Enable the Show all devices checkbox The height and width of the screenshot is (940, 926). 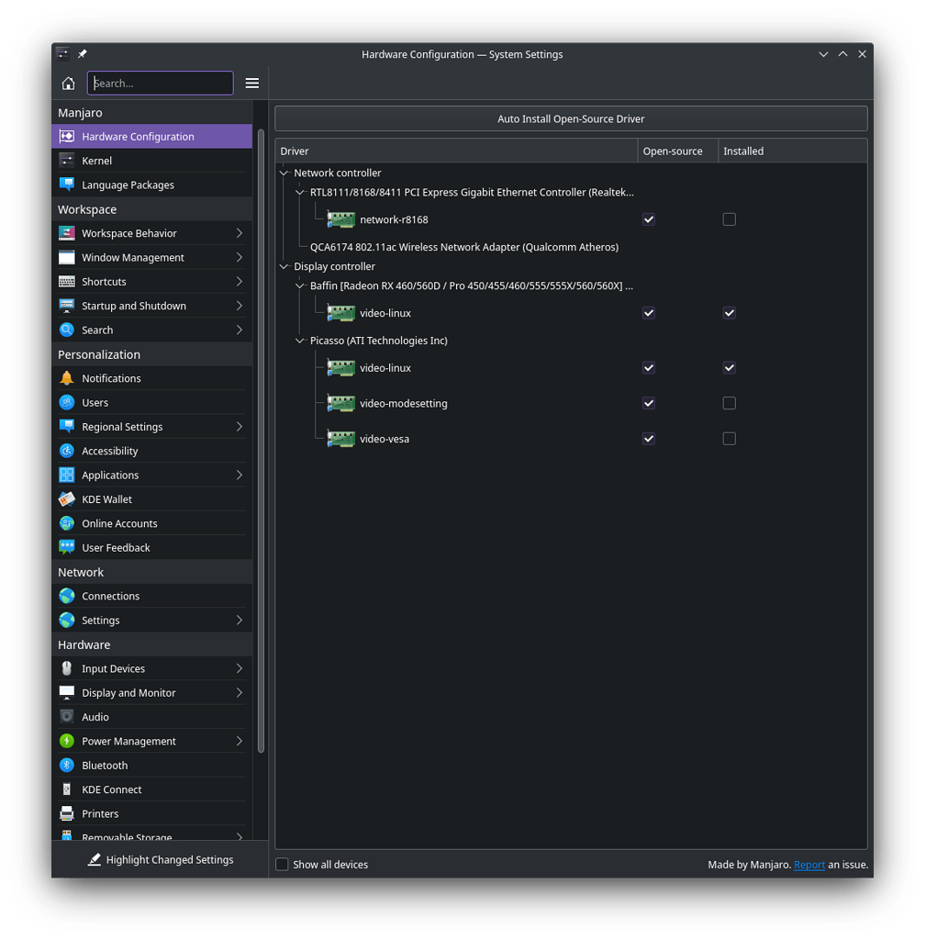(283, 865)
